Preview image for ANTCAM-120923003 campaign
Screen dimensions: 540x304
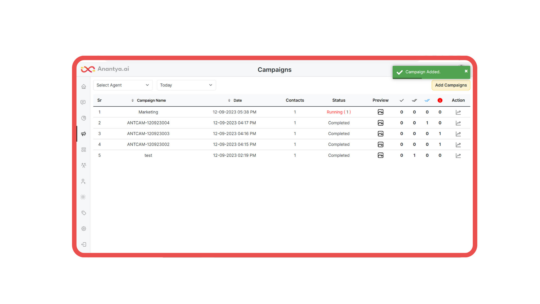coord(381,134)
